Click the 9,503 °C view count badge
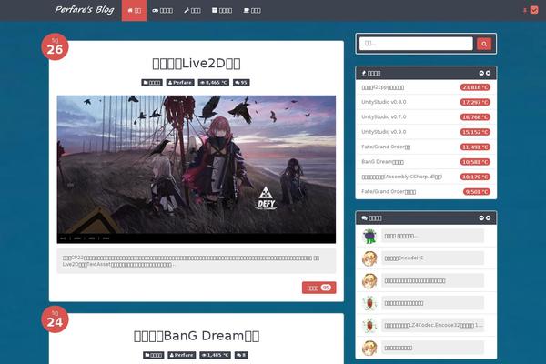 (x=477, y=192)
